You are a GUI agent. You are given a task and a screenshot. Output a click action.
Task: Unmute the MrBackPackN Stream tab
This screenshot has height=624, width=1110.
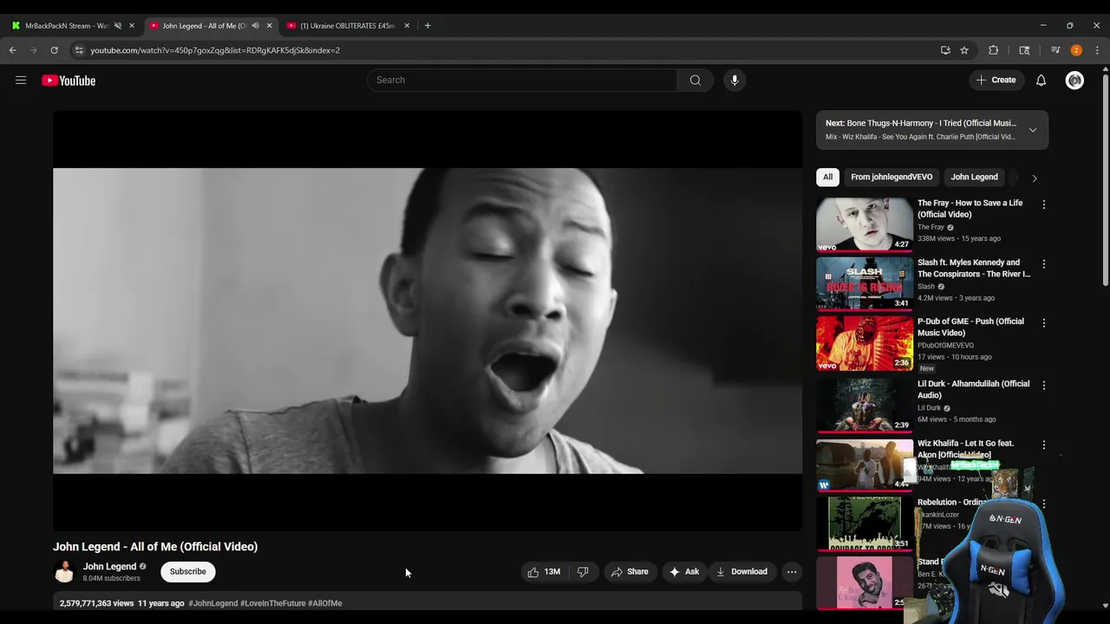(118, 26)
